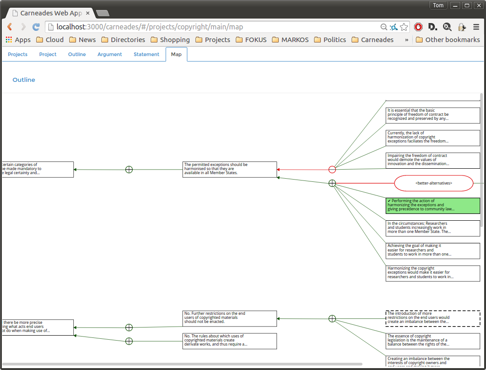Screen dimensions: 486x370
Task: Click the browser forward arrow
Action: tap(23, 27)
